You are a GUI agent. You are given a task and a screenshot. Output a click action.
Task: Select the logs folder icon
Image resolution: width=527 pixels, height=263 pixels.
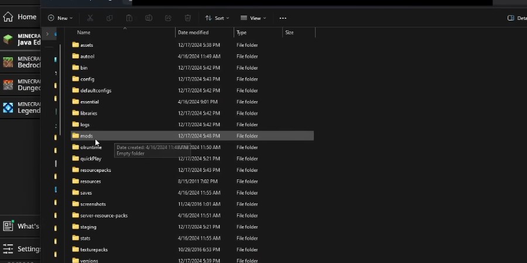click(x=76, y=124)
